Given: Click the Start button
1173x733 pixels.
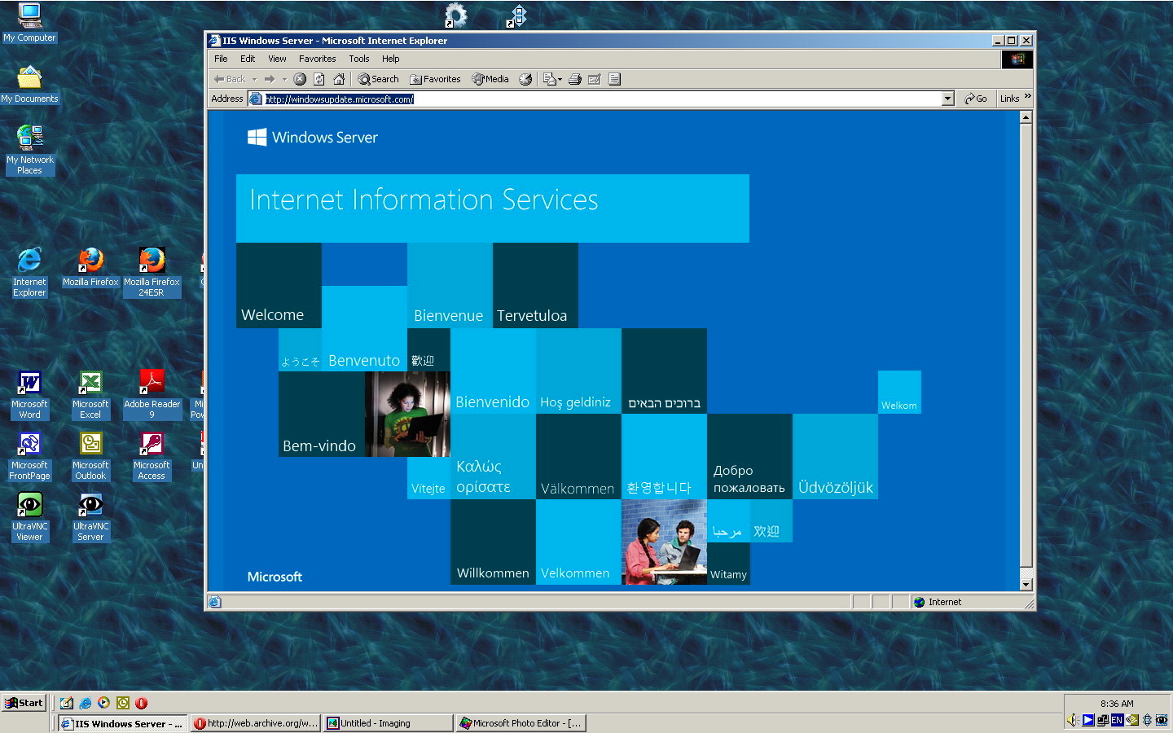Looking at the screenshot, I should [24, 703].
